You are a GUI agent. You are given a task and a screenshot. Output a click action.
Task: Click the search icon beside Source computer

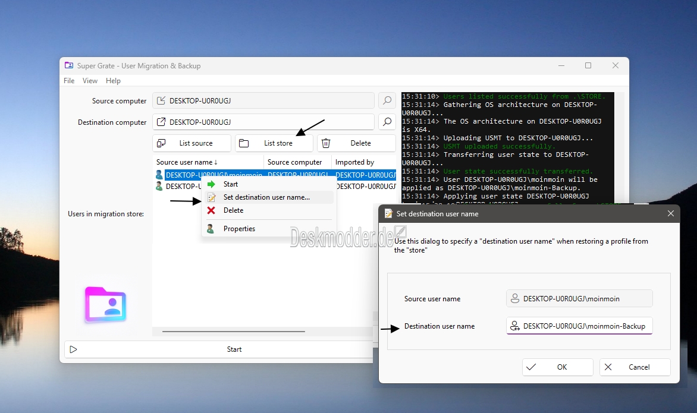point(387,100)
